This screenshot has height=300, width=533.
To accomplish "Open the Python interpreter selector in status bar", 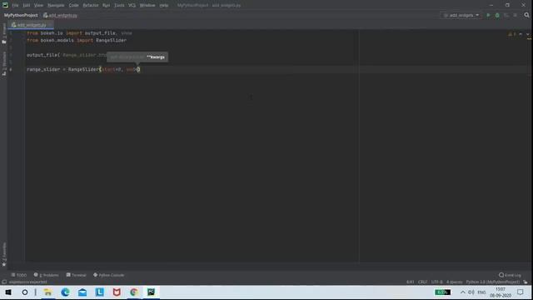I will (x=493, y=282).
